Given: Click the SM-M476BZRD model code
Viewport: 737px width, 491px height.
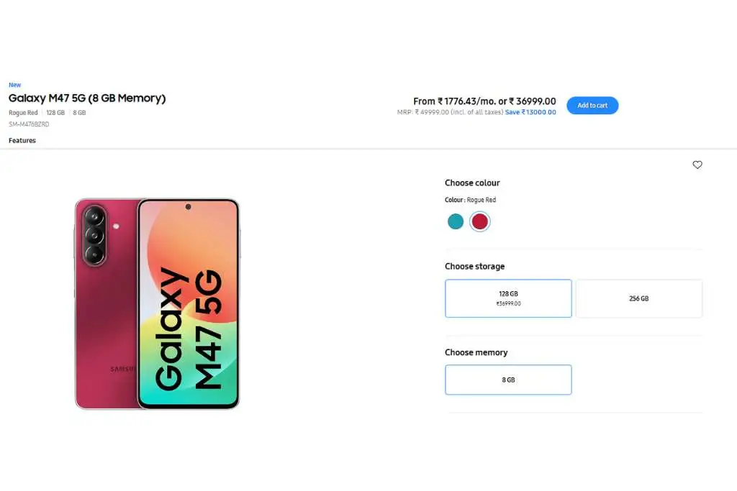Looking at the screenshot, I should click(29, 124).
